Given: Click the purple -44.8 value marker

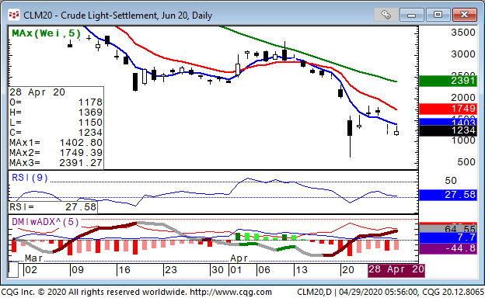Looking at the screenshot, I should pyautogui.click(x=448, y=248).
